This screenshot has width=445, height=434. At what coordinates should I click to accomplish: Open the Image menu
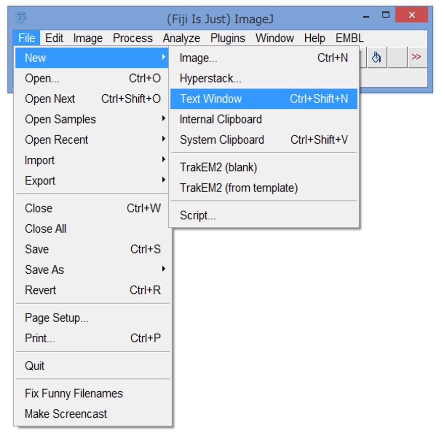tap(88, 38)
